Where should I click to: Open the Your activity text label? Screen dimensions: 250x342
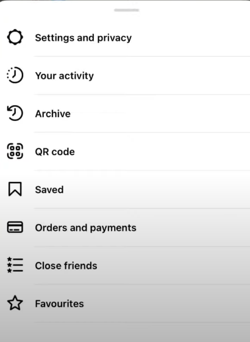[65, 76]
